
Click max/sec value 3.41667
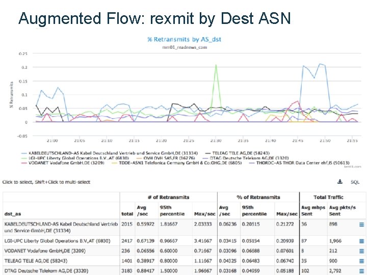coord(203,241)
